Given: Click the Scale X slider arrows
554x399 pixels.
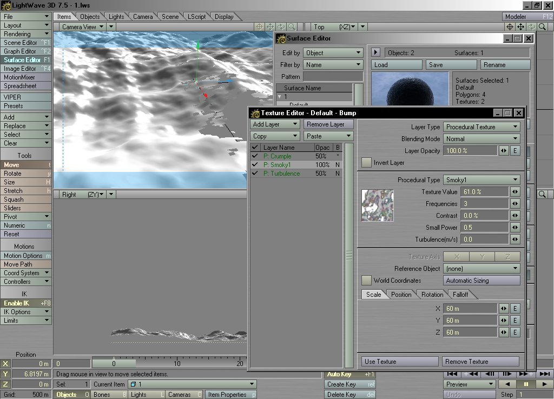Looking at the screenshot, I should (504, 309).
